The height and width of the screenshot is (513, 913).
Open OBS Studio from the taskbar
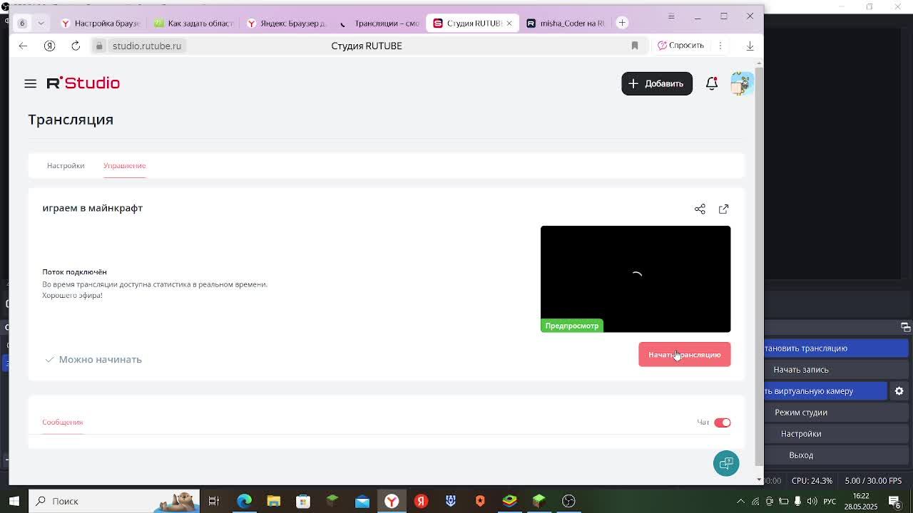[x=568, y=501]
